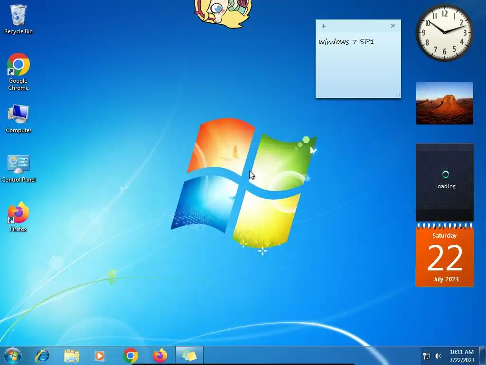Viewport: 486px width, 365px height.
Task: Launch Internet Explorer from the taskbar
Action: (x=42, y=356)
